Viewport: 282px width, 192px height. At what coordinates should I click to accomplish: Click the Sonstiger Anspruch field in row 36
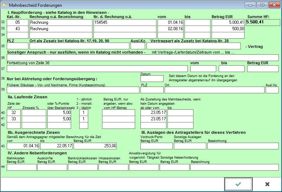(x=143, y=58)
